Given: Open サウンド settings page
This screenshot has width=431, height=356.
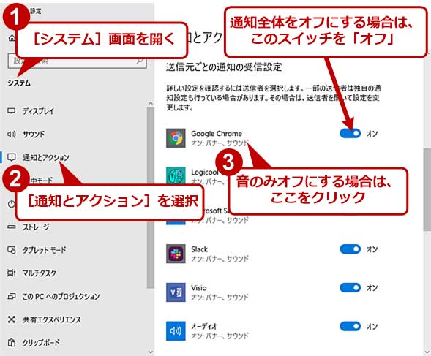Looking at the screenshot, I should coord(34,134).
